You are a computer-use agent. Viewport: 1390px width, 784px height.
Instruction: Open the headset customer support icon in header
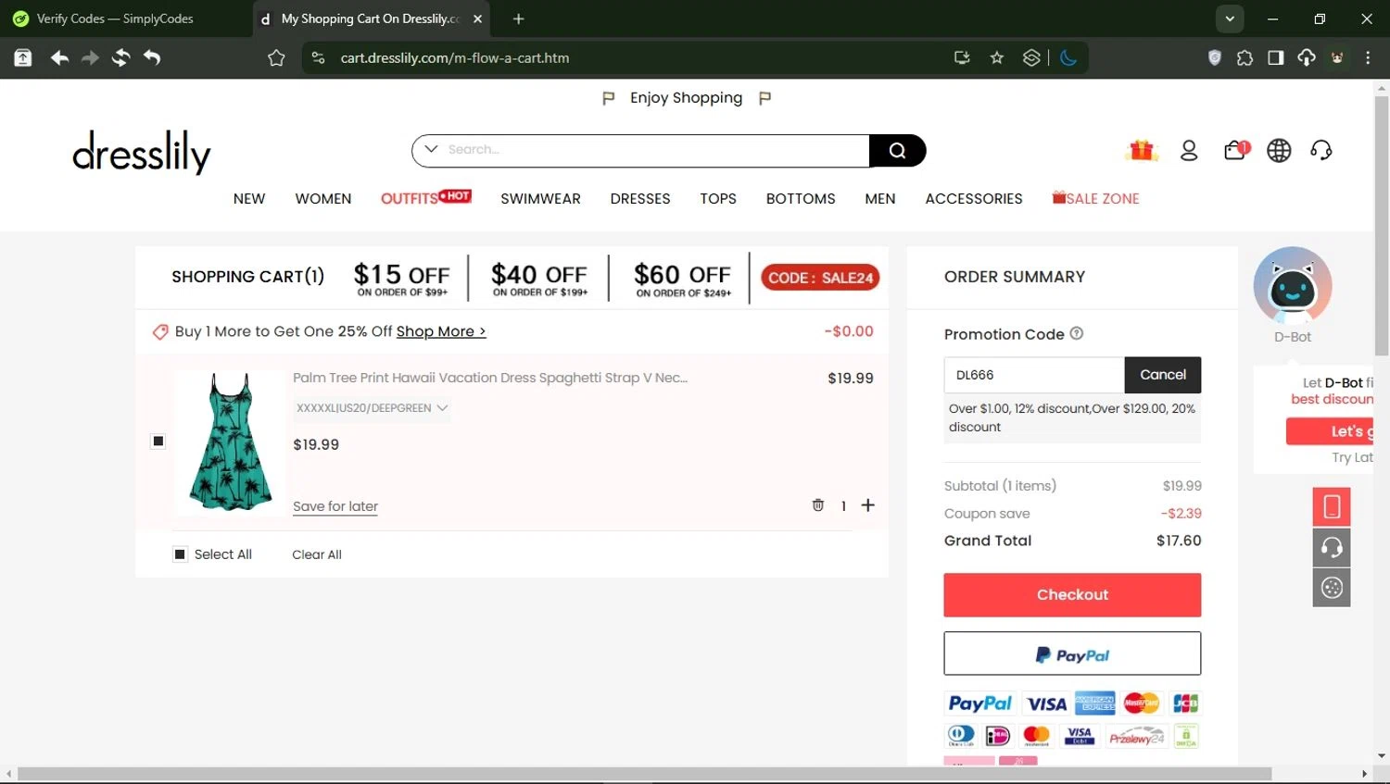click(1321, 150)
